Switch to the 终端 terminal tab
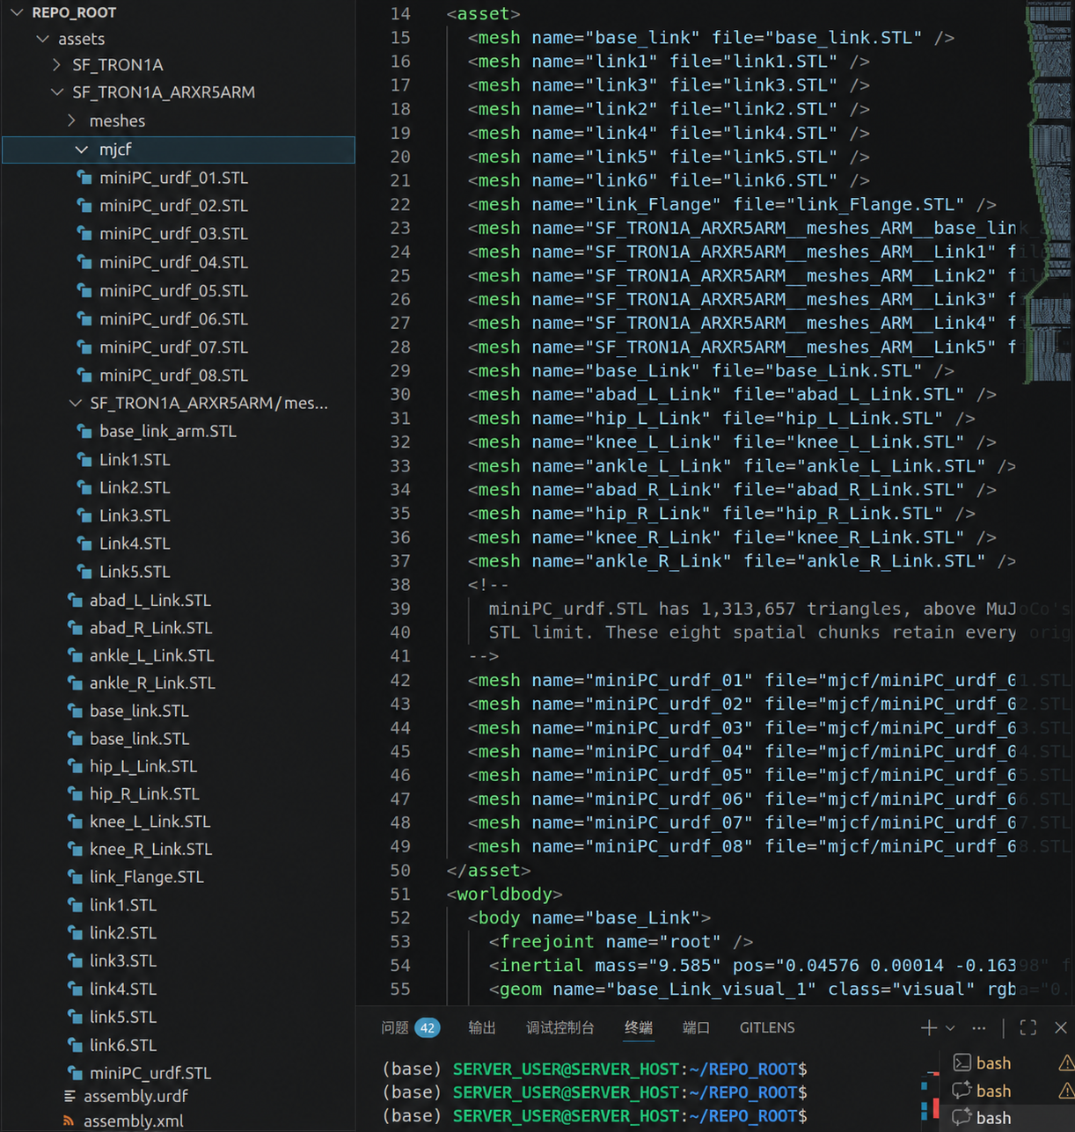The height and width of the screenshot is (1132, 1075). (639, 1027)
